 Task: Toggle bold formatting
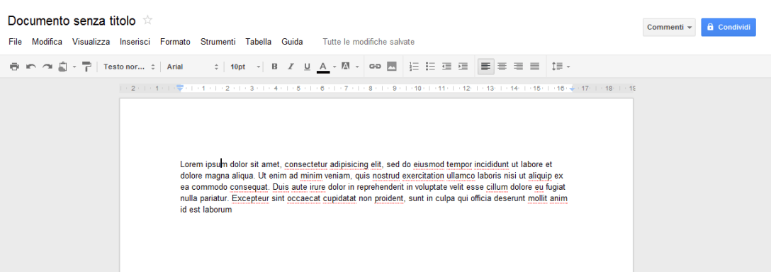(275, 67)
